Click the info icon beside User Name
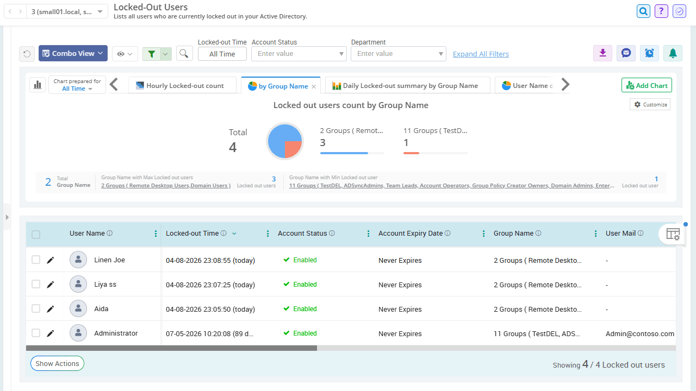The height and width of the screenshot is (391, 696). tap(109, 234)
